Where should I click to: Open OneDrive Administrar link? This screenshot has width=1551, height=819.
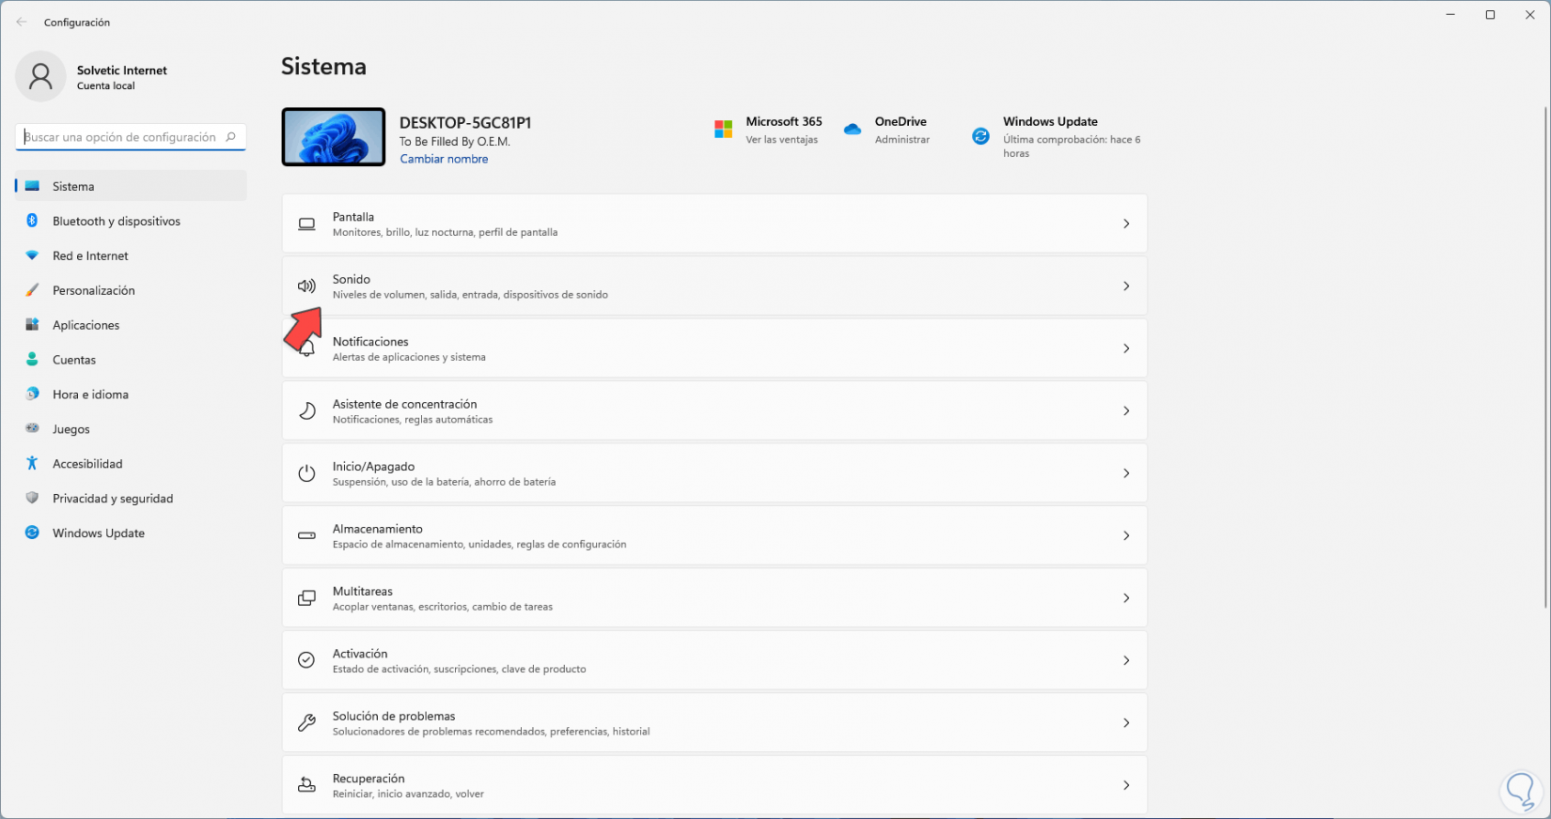click(902, 140)
